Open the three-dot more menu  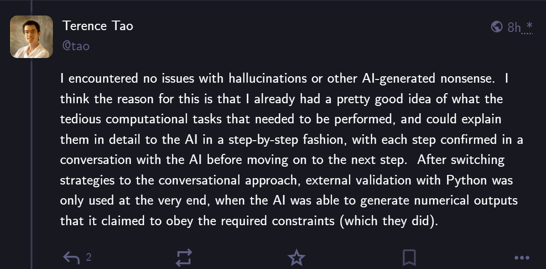coord(521,258)
